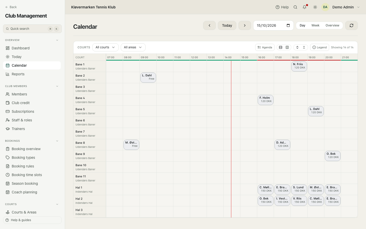Open Reports in sidebar
Image resolution: width=366 pixels, height=229 pixels.
point(32,74)
